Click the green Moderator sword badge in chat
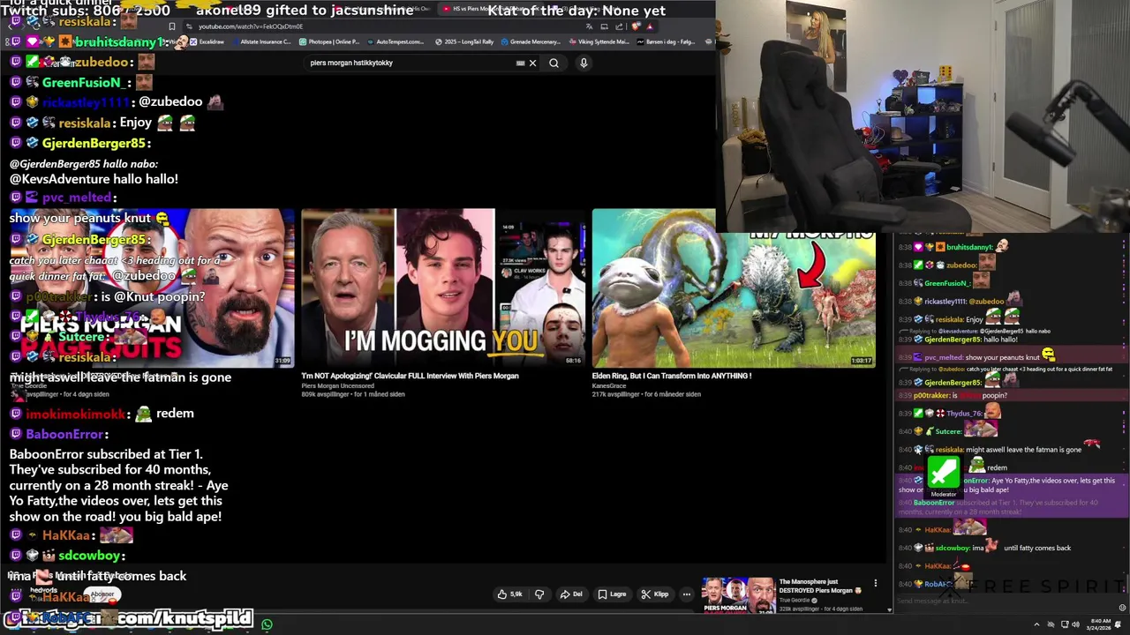The width and height of the screenshot is (1130, 635). (943, 474)
